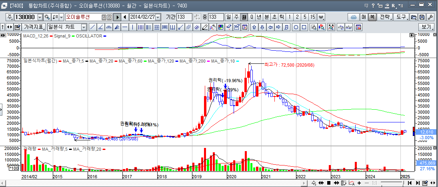Switch chart to tick (틱) period
The width and height of the screenshot is (438, 187).
click(282, 17)
